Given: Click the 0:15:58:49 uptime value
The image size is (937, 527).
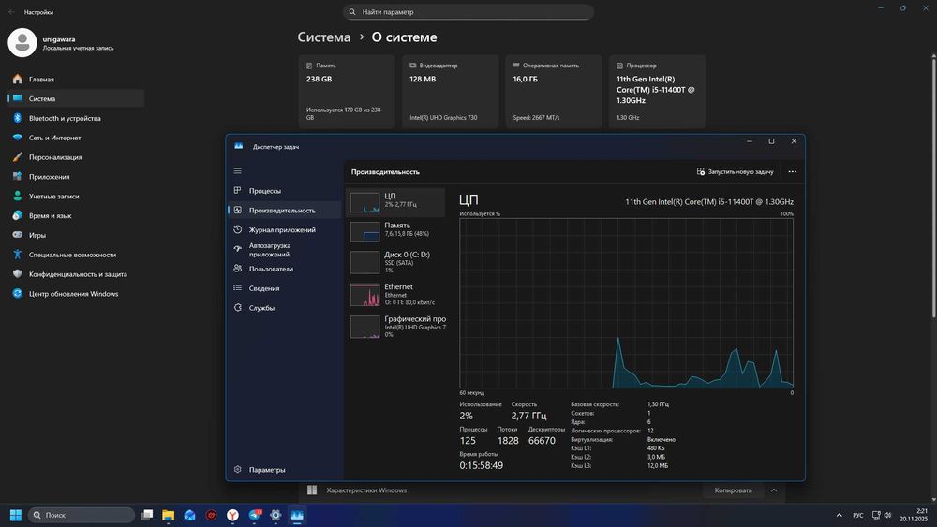Looking at the screenshot, I should click(481, 465).
